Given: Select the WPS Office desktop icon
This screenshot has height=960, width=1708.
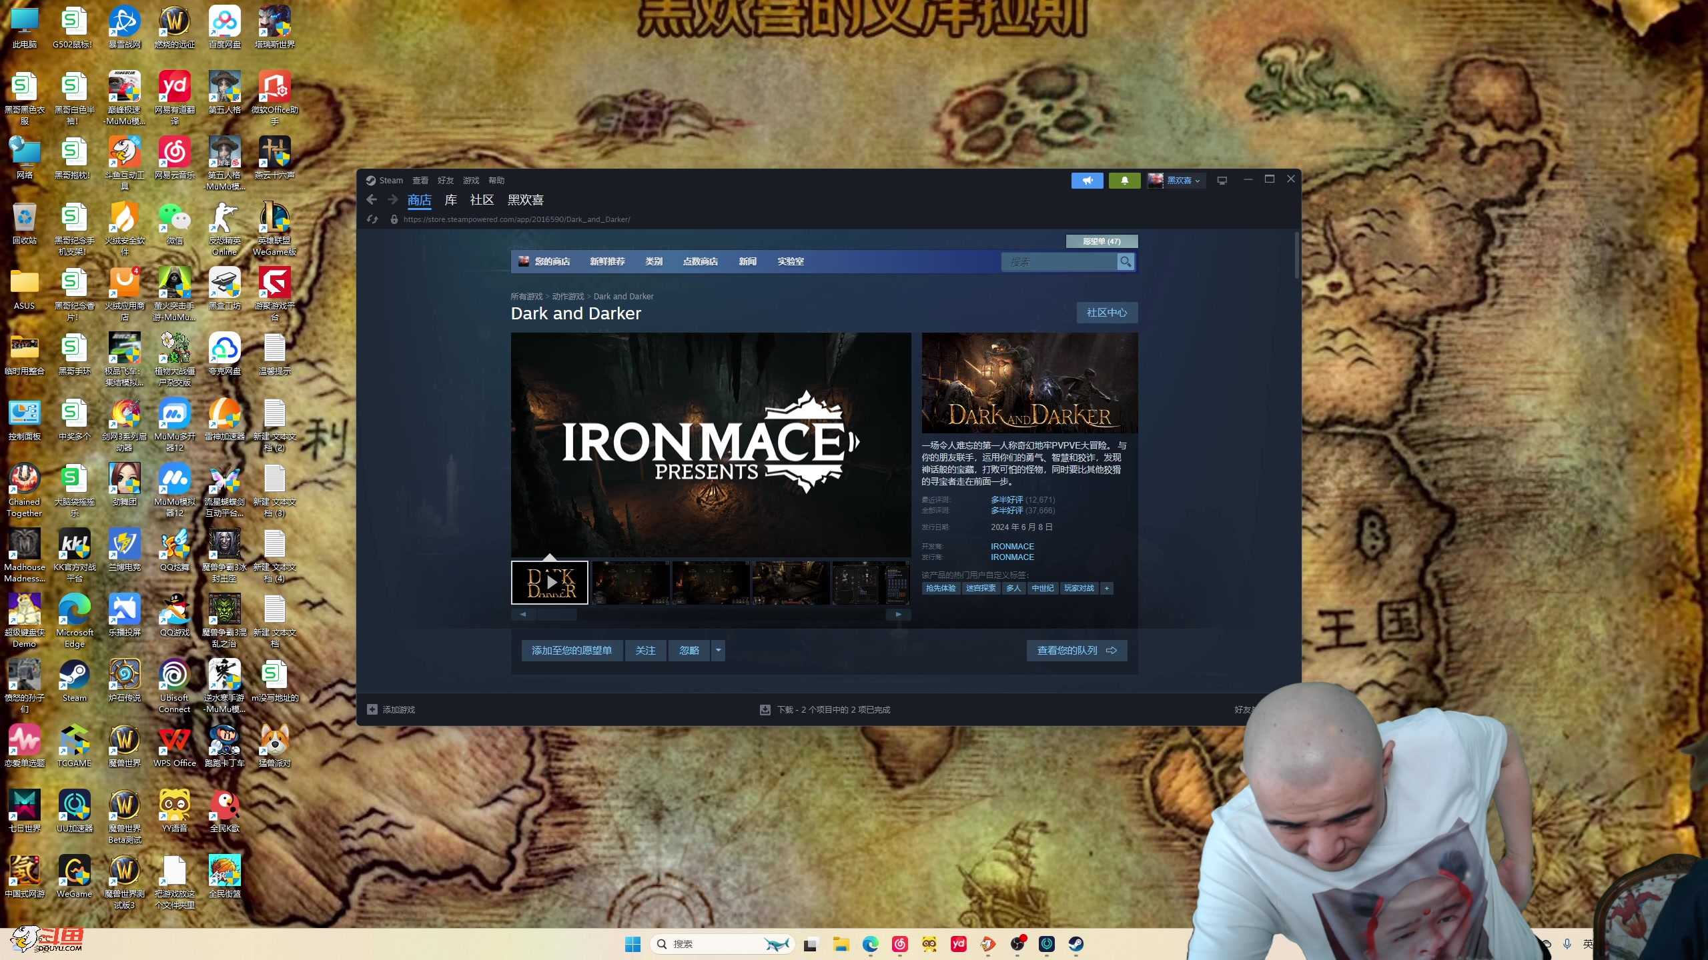Looking at the screenshot, I should (x=174, y=746).
